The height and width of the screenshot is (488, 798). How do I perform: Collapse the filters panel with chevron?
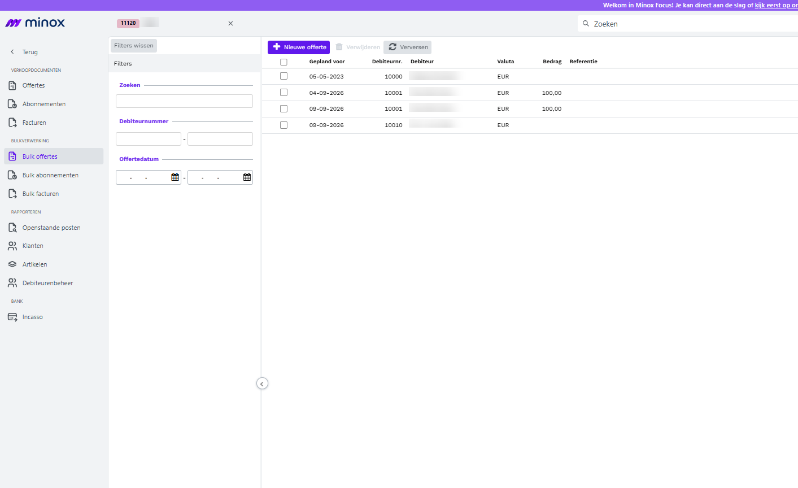tap(262, 384)
